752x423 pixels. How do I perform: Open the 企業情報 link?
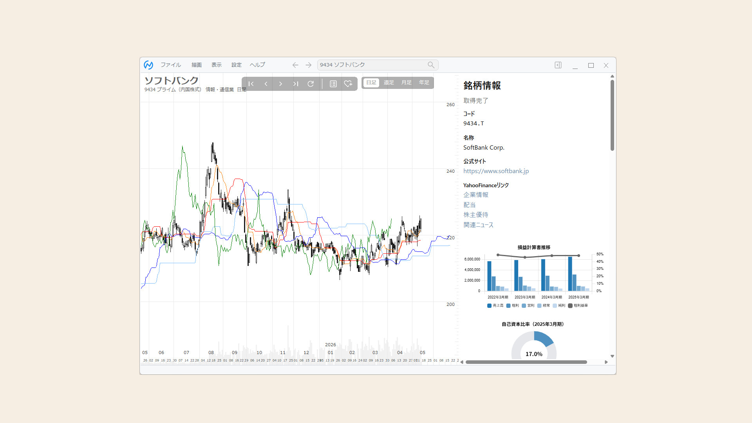[476, 195]
